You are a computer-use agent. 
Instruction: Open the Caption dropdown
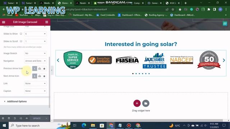coord(35,91)
